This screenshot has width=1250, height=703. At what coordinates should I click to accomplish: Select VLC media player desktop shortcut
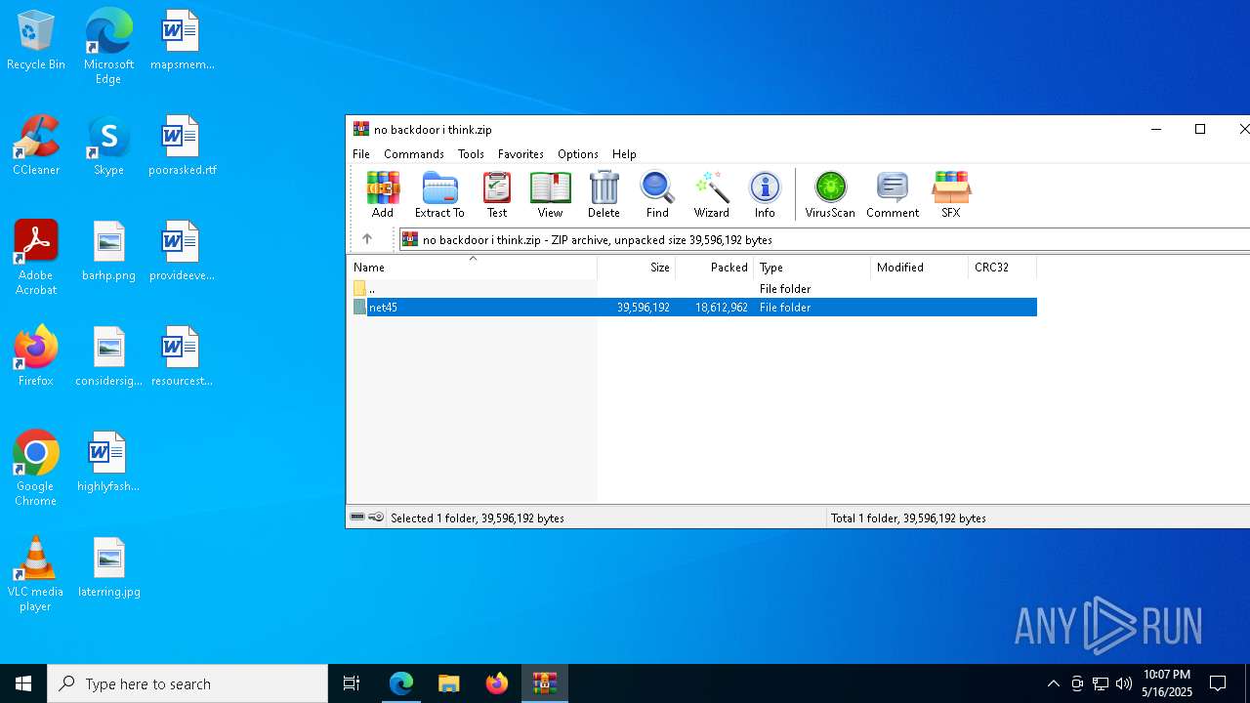[36, 574]
